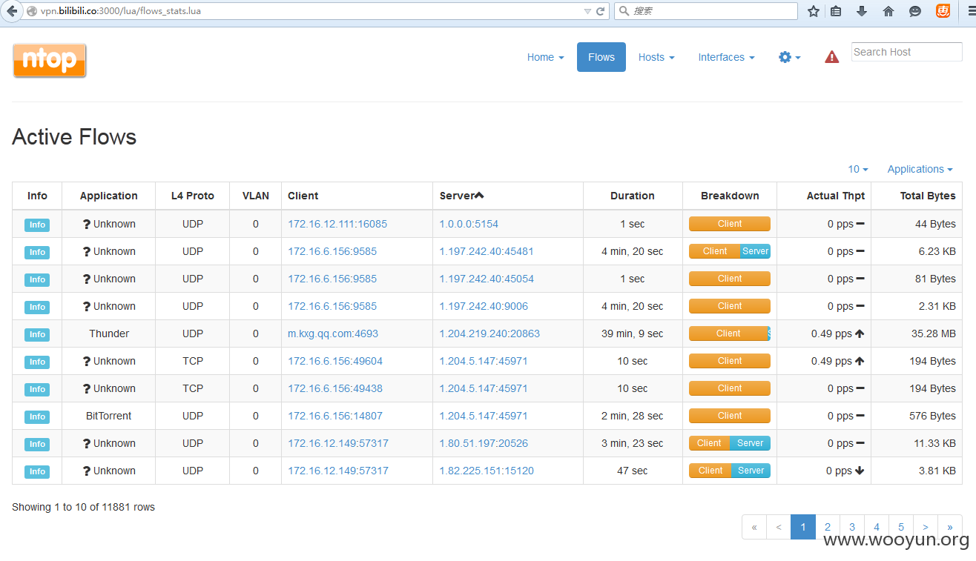Open the Applications filter dropdown
The width and height of the screenshot is (976, 561).
(920, 169)
